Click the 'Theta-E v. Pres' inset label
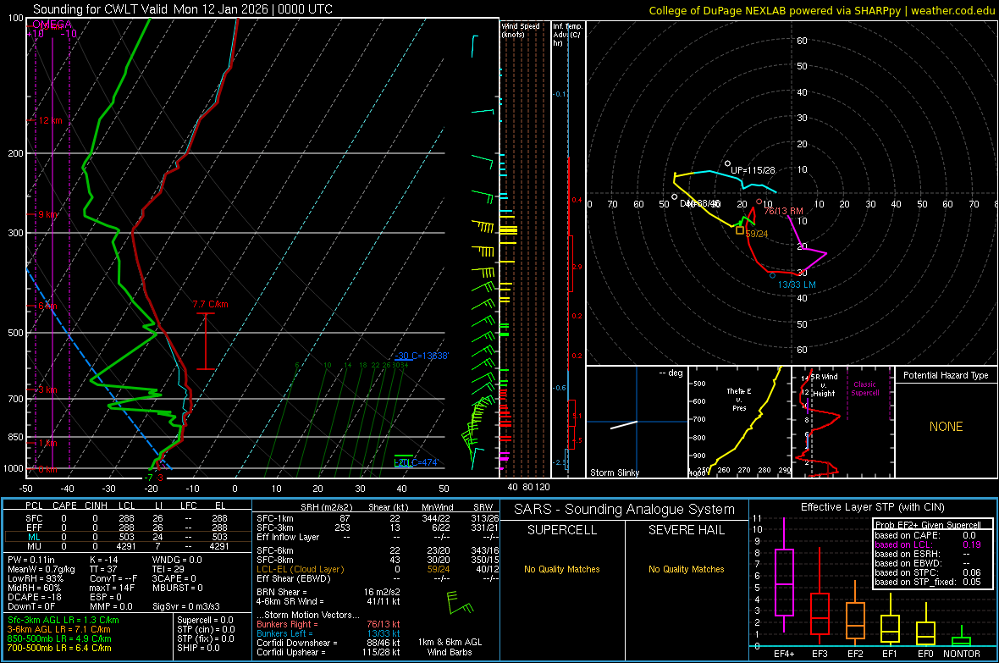 [739, 399]
